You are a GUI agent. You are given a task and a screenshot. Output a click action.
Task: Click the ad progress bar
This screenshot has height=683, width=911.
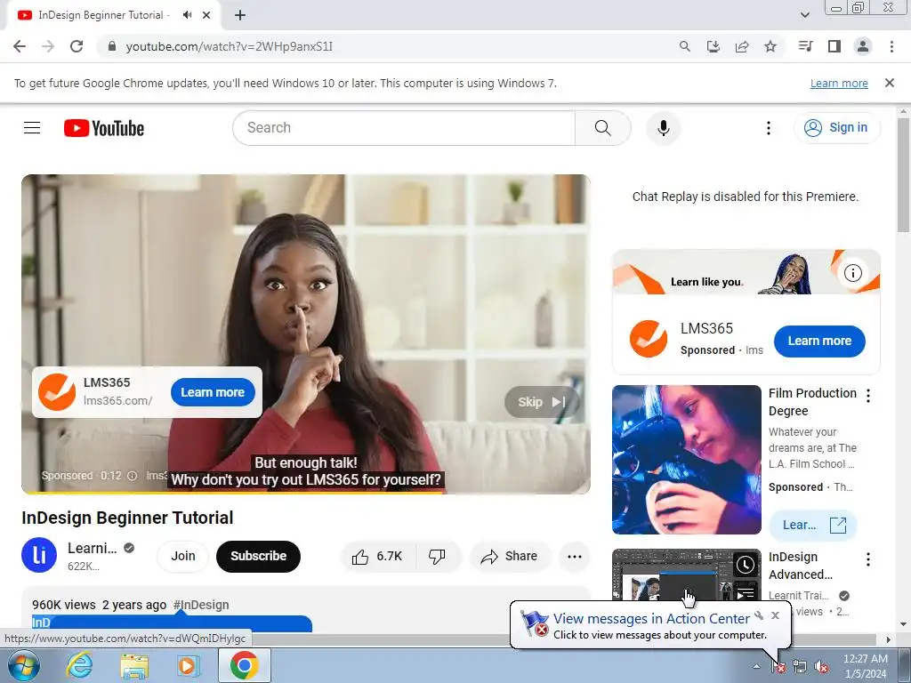point(306,493)
